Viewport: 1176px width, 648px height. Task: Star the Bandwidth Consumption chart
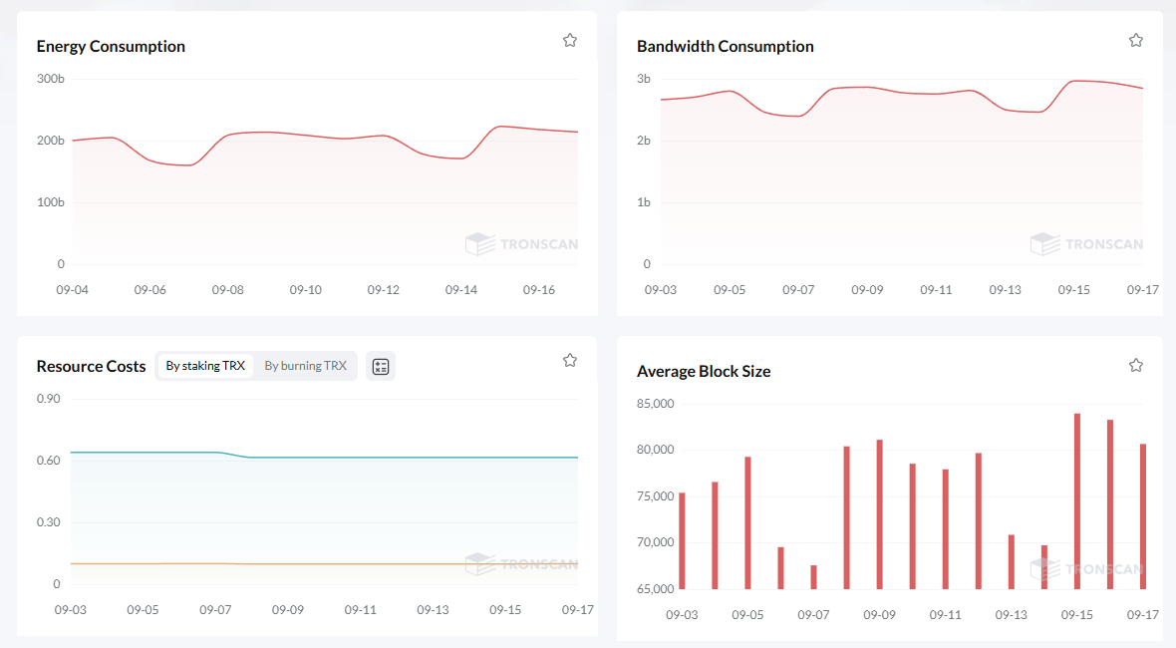(x=1135, y=40)
